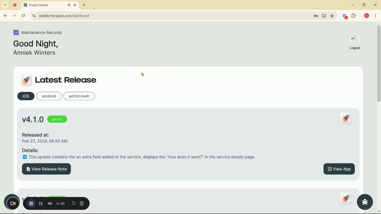This screenshot has width=381, height=214.
Task: Click the name Anniek Winters
Action: [34, 53]
